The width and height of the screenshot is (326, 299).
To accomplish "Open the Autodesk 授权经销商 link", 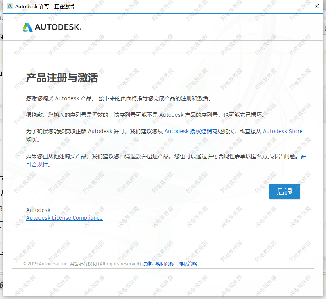I will 191,131.
